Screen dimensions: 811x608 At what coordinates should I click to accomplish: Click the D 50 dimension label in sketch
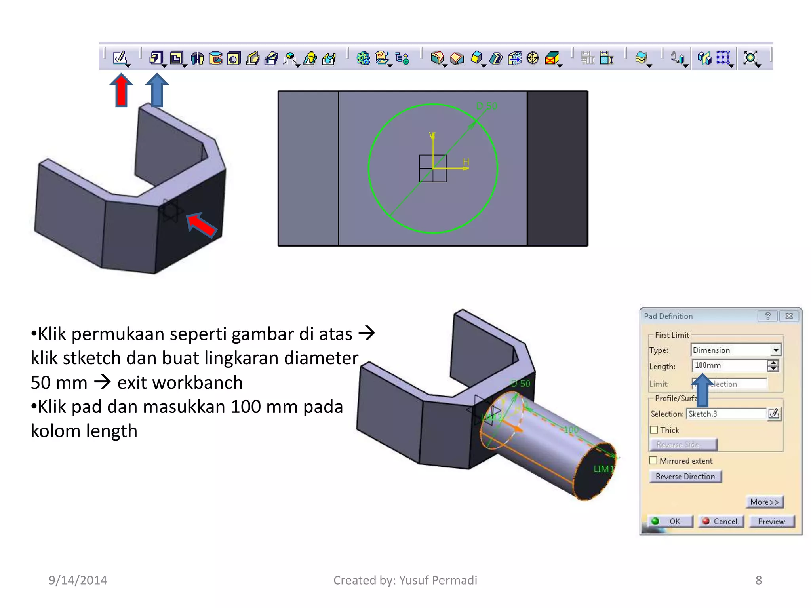coord(487,106)
